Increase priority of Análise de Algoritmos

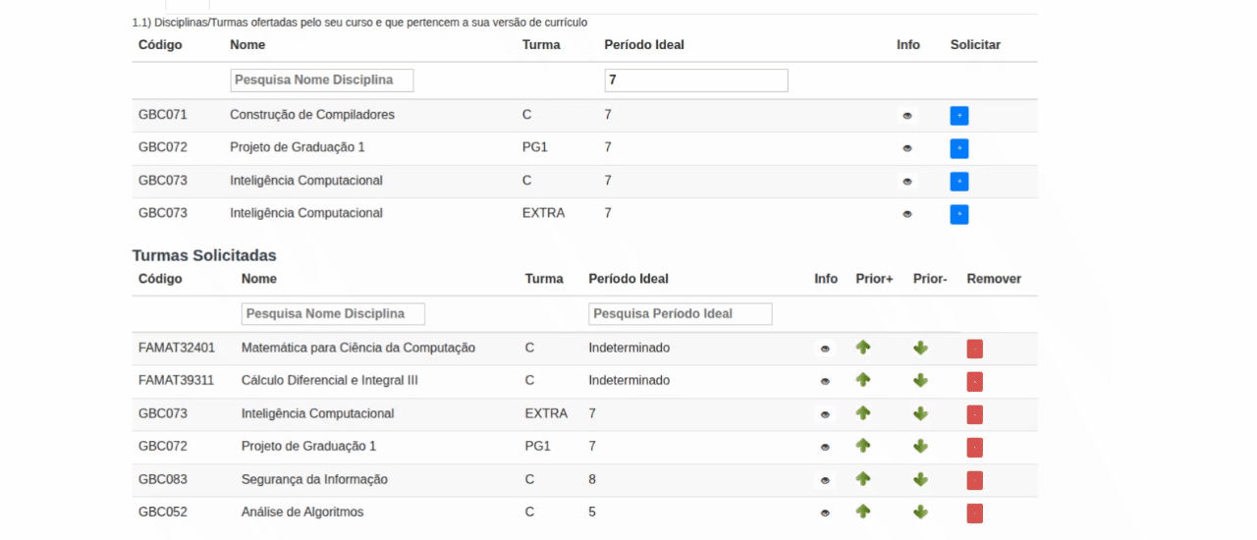863,512
